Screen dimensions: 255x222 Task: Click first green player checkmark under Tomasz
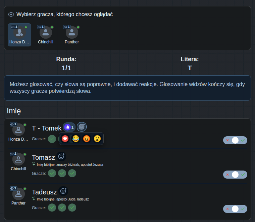[x=52, y=173]
